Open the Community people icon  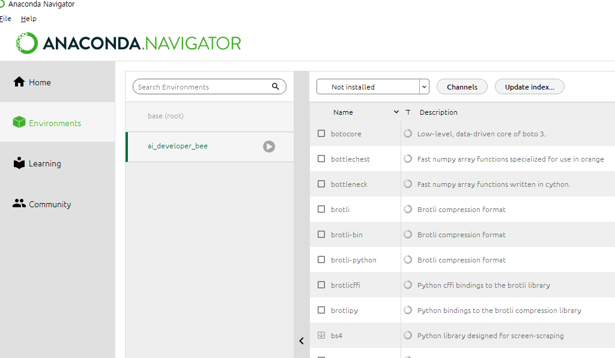pyautogui.click(x=19, y=203)
